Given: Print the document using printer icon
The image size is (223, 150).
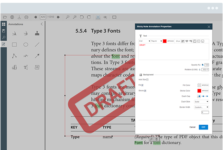Looking at the screenshot, I should click(x=26, y=17).
